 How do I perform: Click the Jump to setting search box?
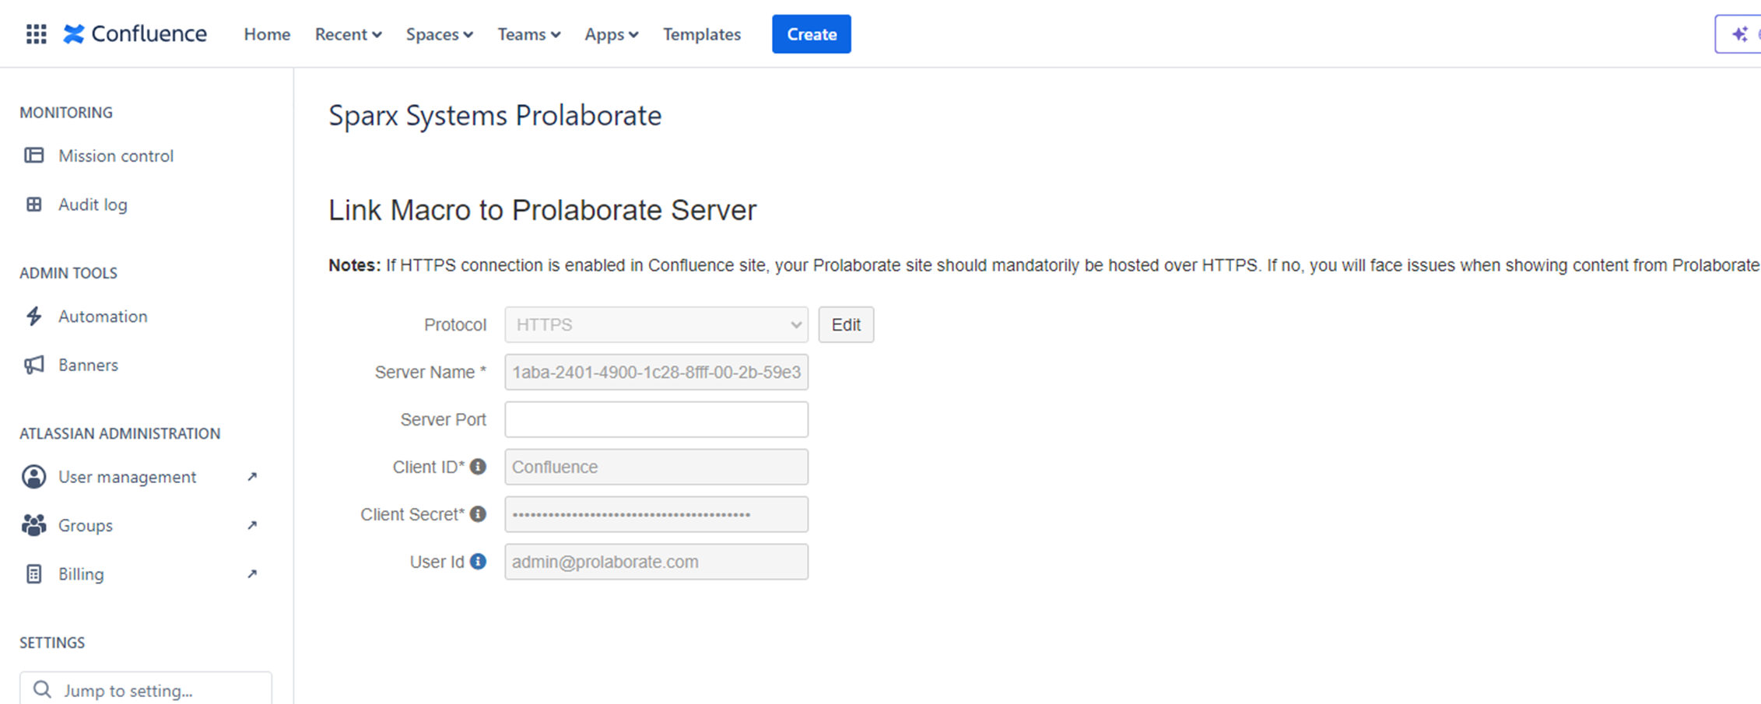pos(146,689)
